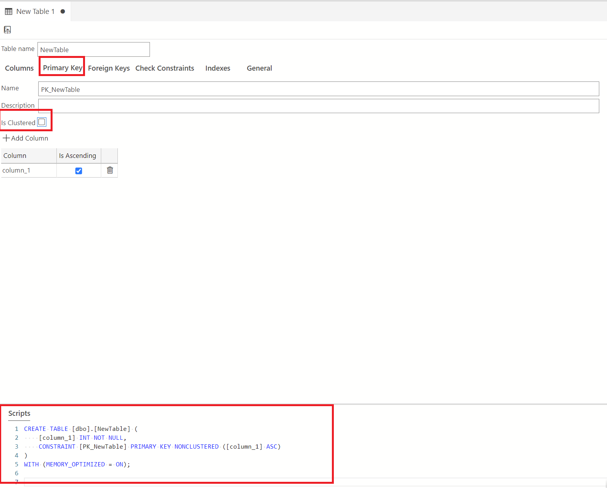
Task: Click the publish changes toolbar icon
Action: click(x=7, y=30)
